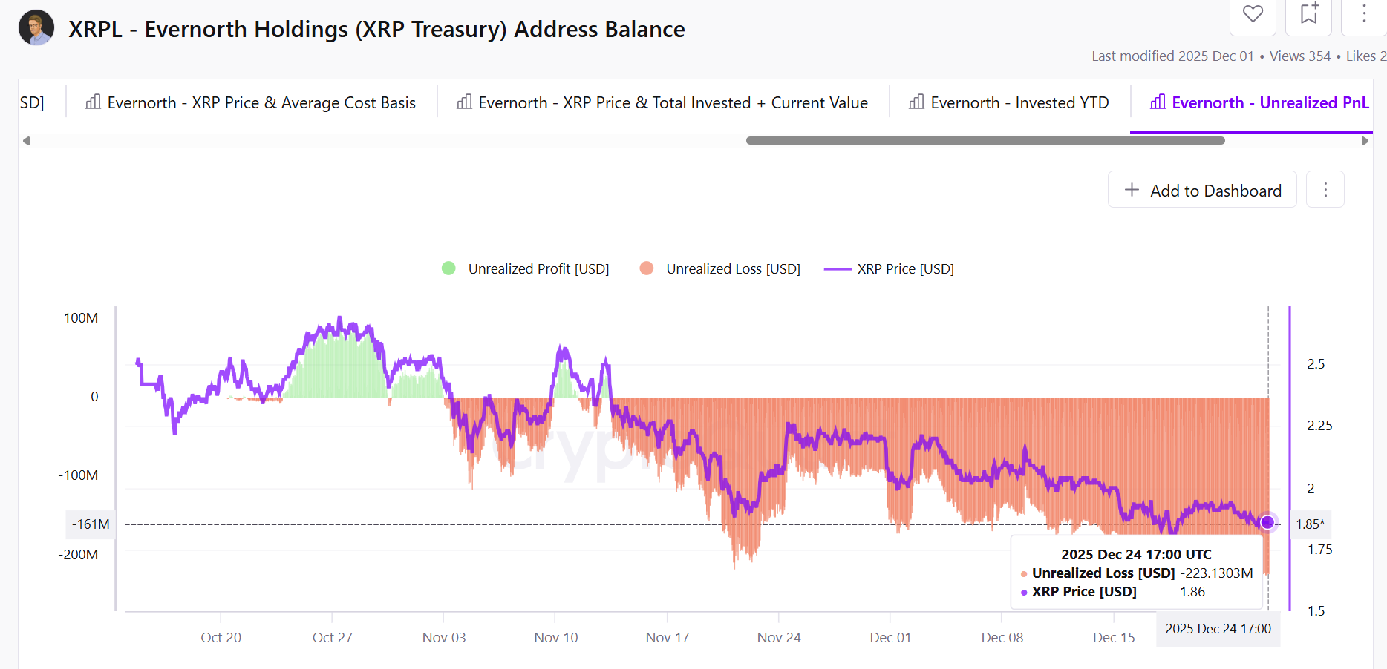Screen dimensions: 1387x669
Task: Click the Add to Dashboard button
Action: (x=1202, y=190)
